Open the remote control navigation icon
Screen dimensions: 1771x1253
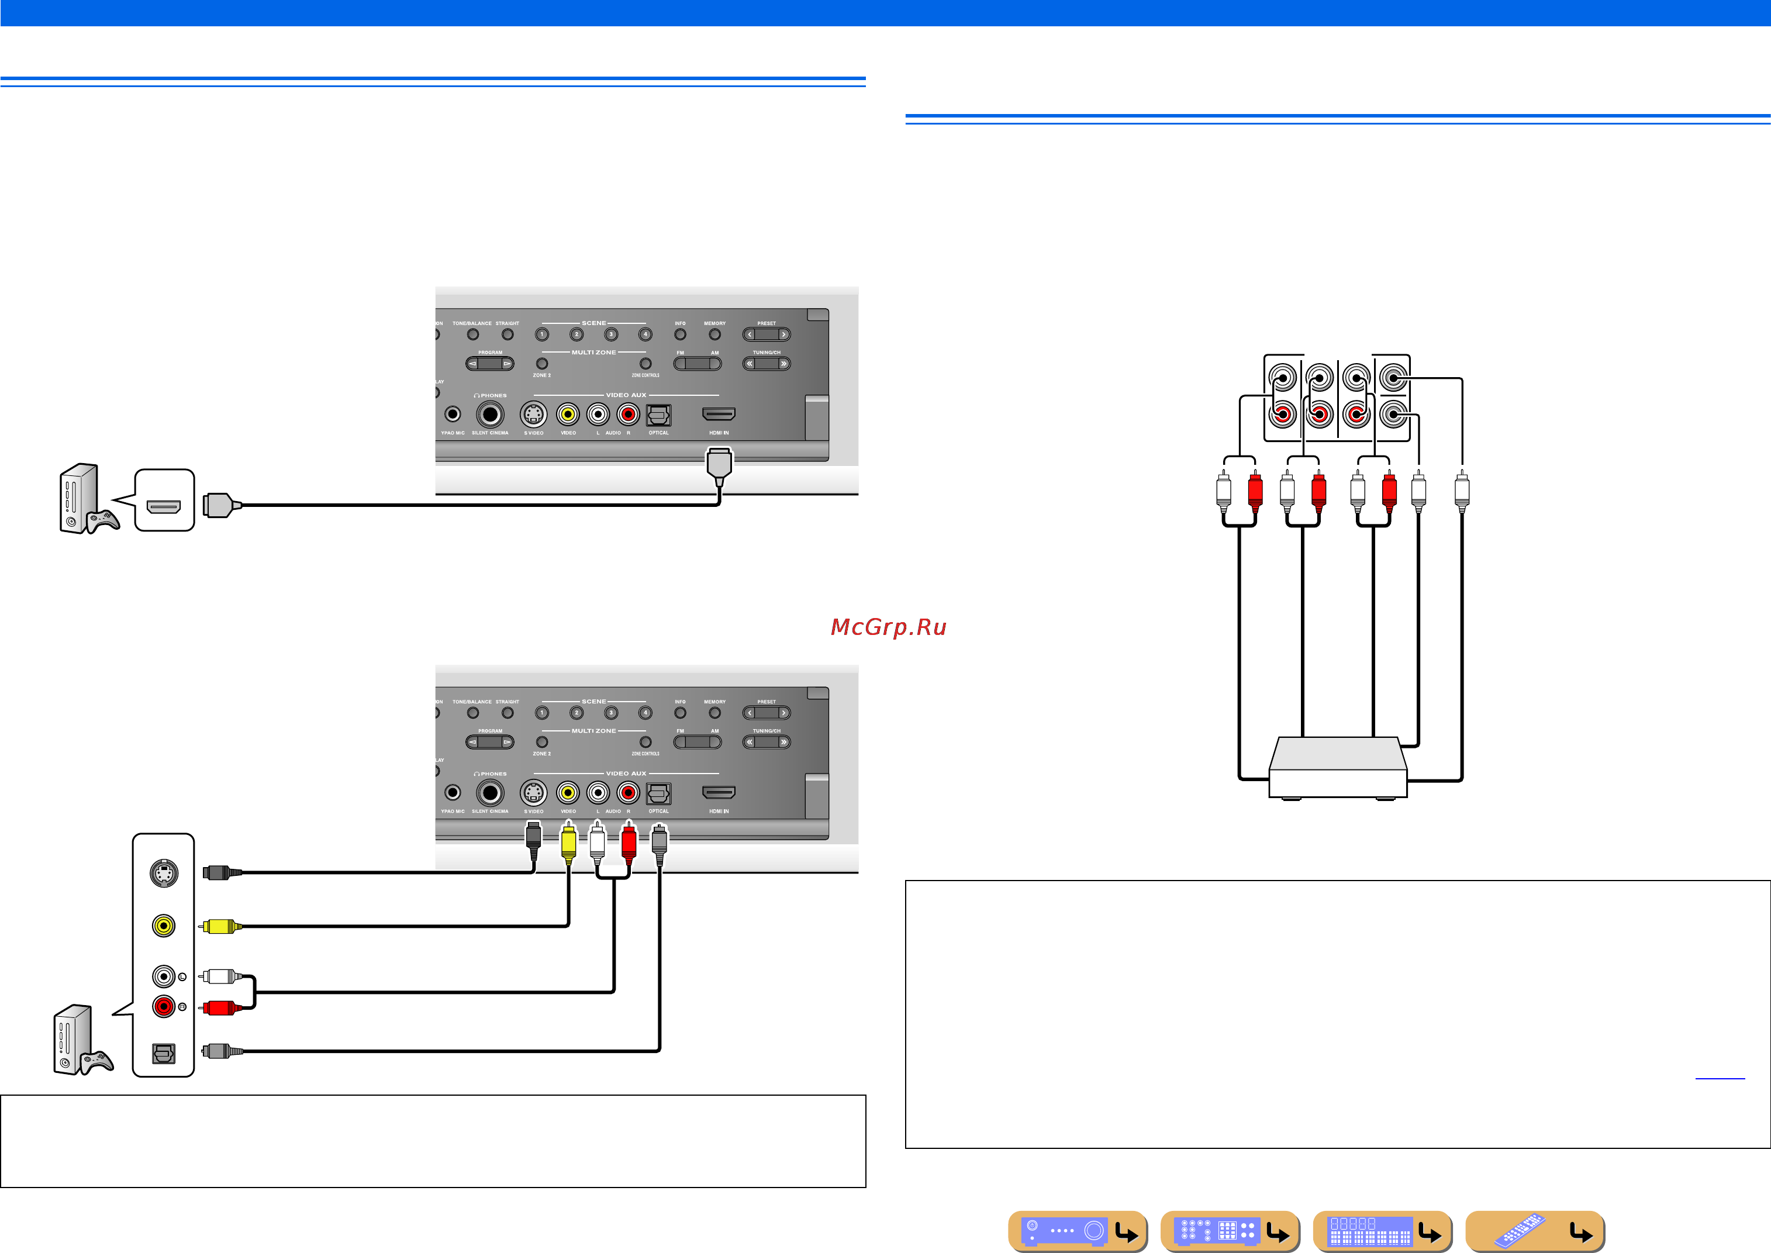click(x=1534, y=1231)
